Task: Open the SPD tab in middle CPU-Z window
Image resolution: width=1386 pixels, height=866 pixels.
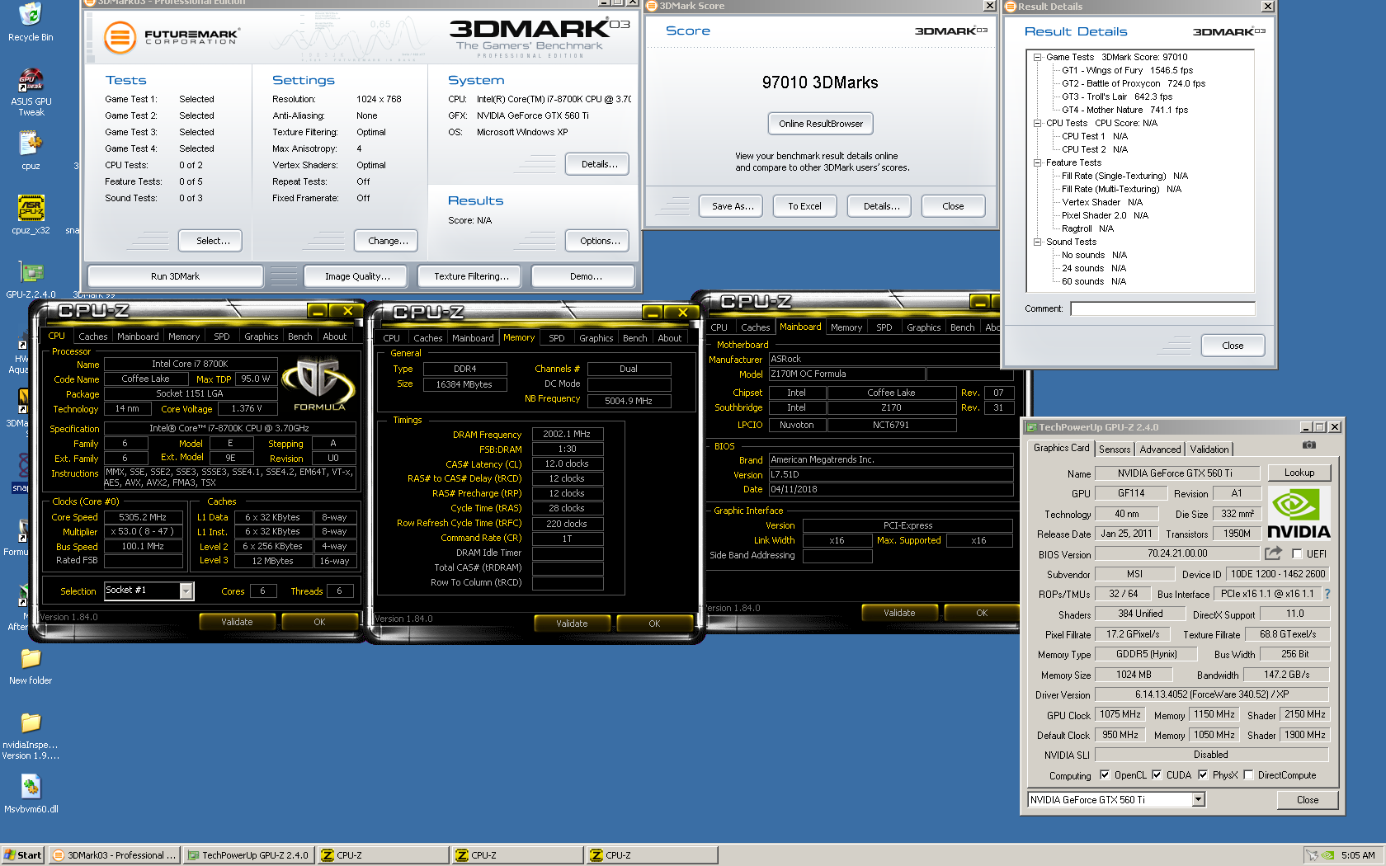Action: coord(557,338)
